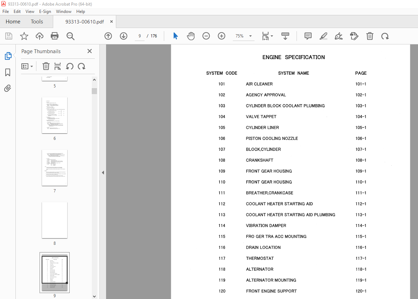This screenshot has width=418, height=299.
Task: Click the Save file icon
Action: (9, 36)
